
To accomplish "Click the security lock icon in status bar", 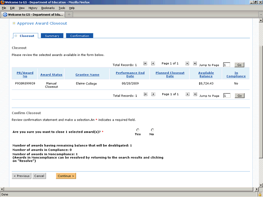I will (x=260, y=195).
